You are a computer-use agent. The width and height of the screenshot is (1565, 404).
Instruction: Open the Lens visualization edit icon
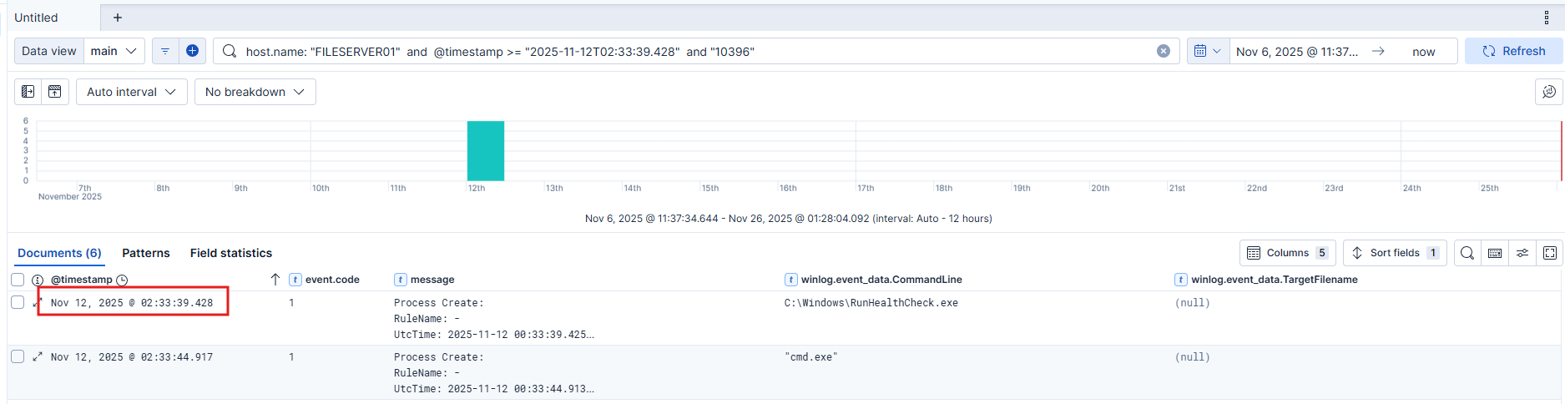[x=1548, y=92]
